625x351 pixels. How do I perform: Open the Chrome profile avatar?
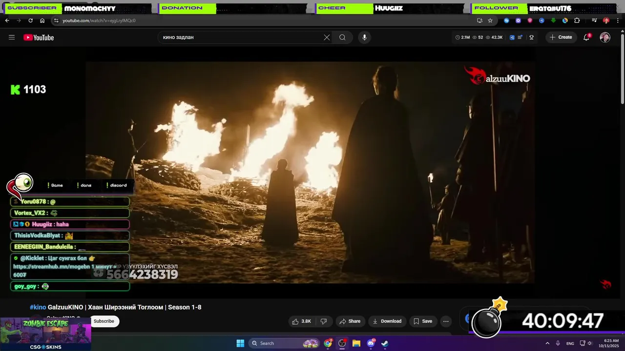click(x=606, y=20)
